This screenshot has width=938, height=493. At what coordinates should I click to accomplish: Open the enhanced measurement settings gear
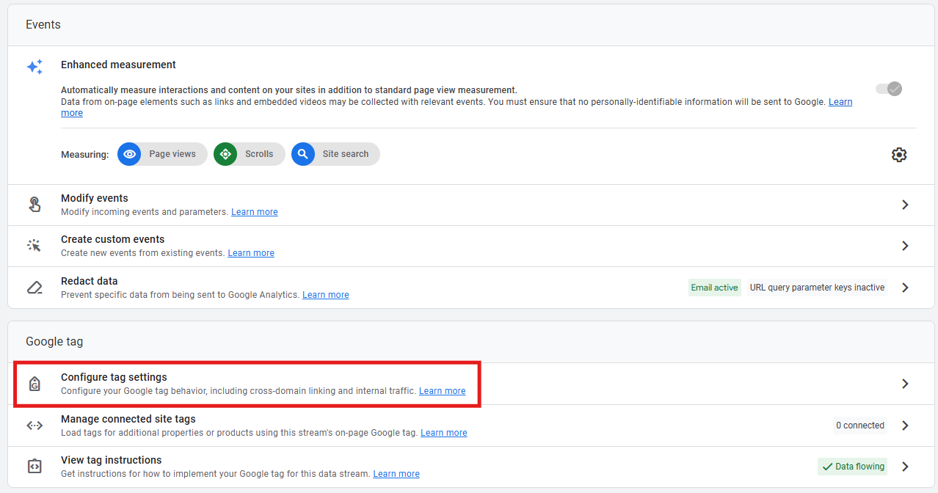pos(899,155)
